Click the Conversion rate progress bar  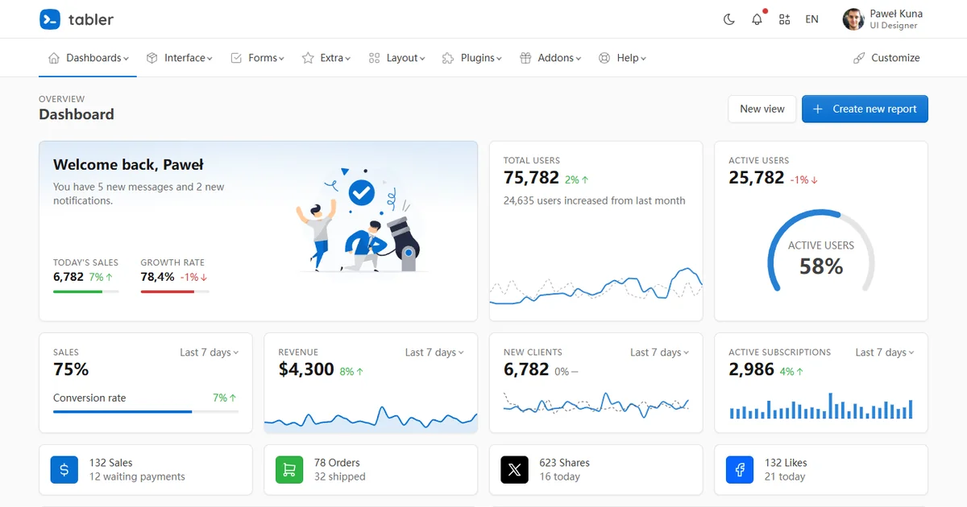pyautogui.click(x=146, y=411)
